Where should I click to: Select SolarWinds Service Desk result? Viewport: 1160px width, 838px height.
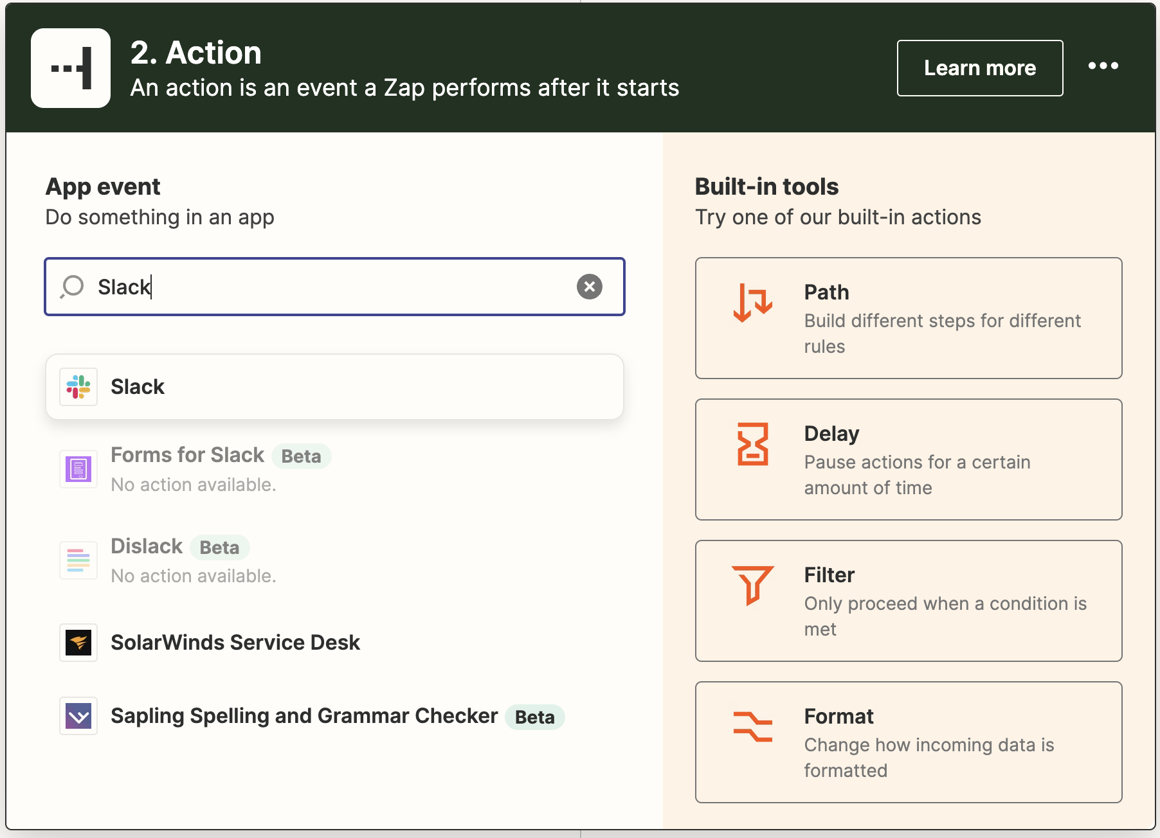tap(334, 643)
